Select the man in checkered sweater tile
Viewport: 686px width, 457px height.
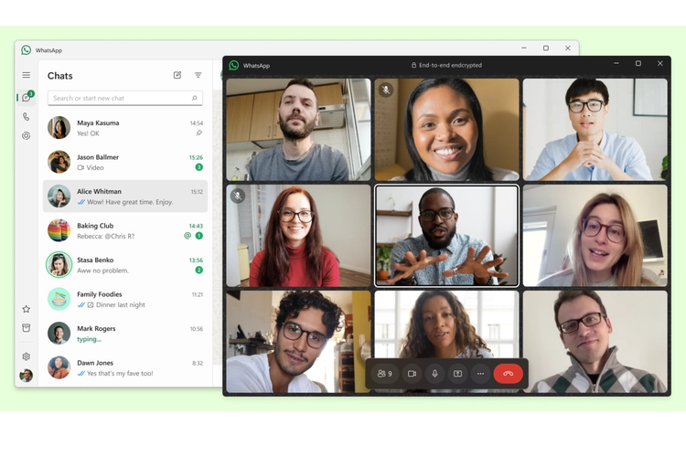point(595,342)
